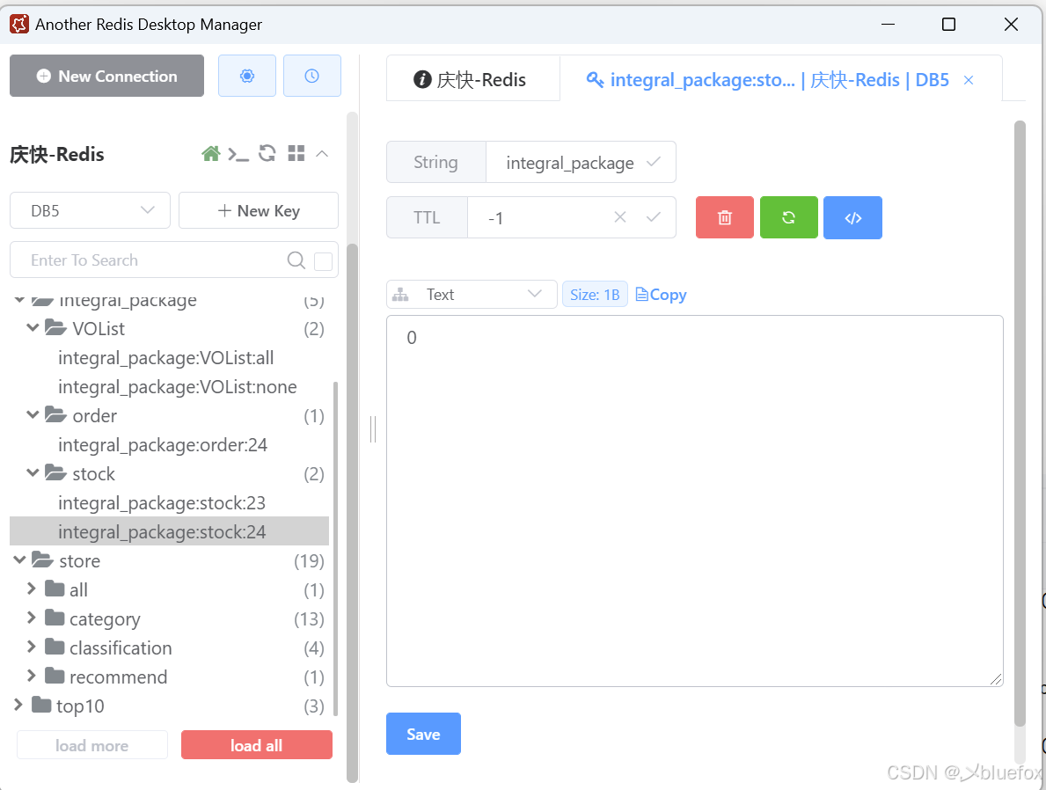
Task: Click the Save button
Action: 423,734
